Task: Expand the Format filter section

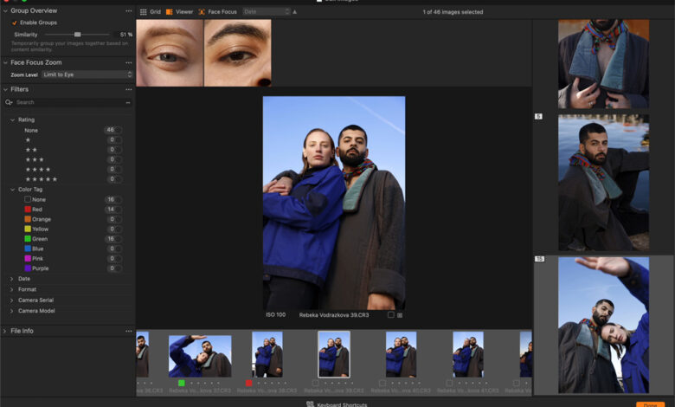Action: [x=12, y=289]
